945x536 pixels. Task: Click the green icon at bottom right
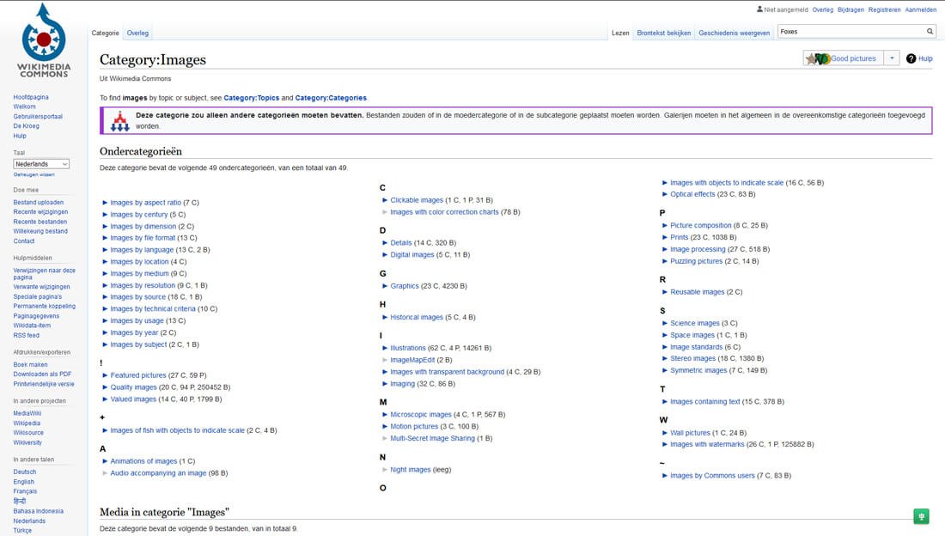[x=921, y=516]
